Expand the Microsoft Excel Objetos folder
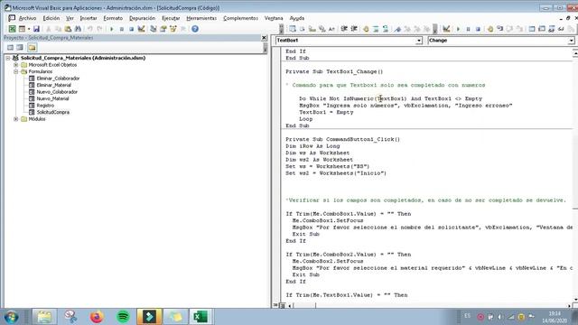Image resolution: width=578 pixels, height=325 pixels. point(16,65)
